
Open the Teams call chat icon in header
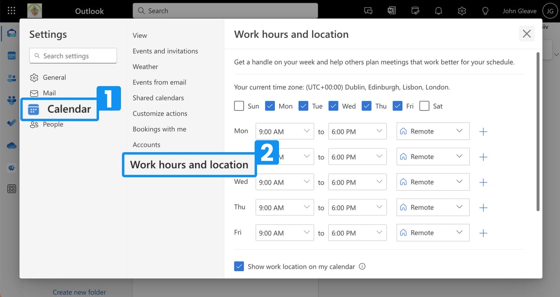[368, 11]
